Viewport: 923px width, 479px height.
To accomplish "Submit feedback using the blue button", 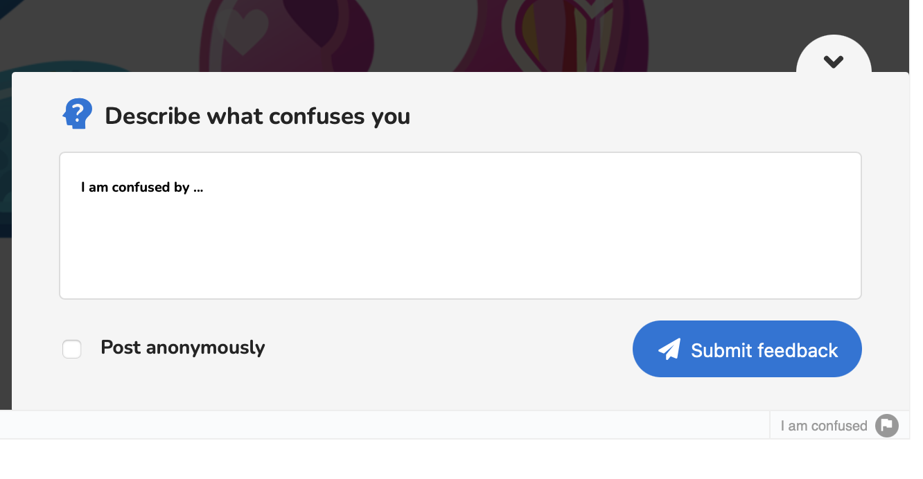I will click(x=747, y=349).
